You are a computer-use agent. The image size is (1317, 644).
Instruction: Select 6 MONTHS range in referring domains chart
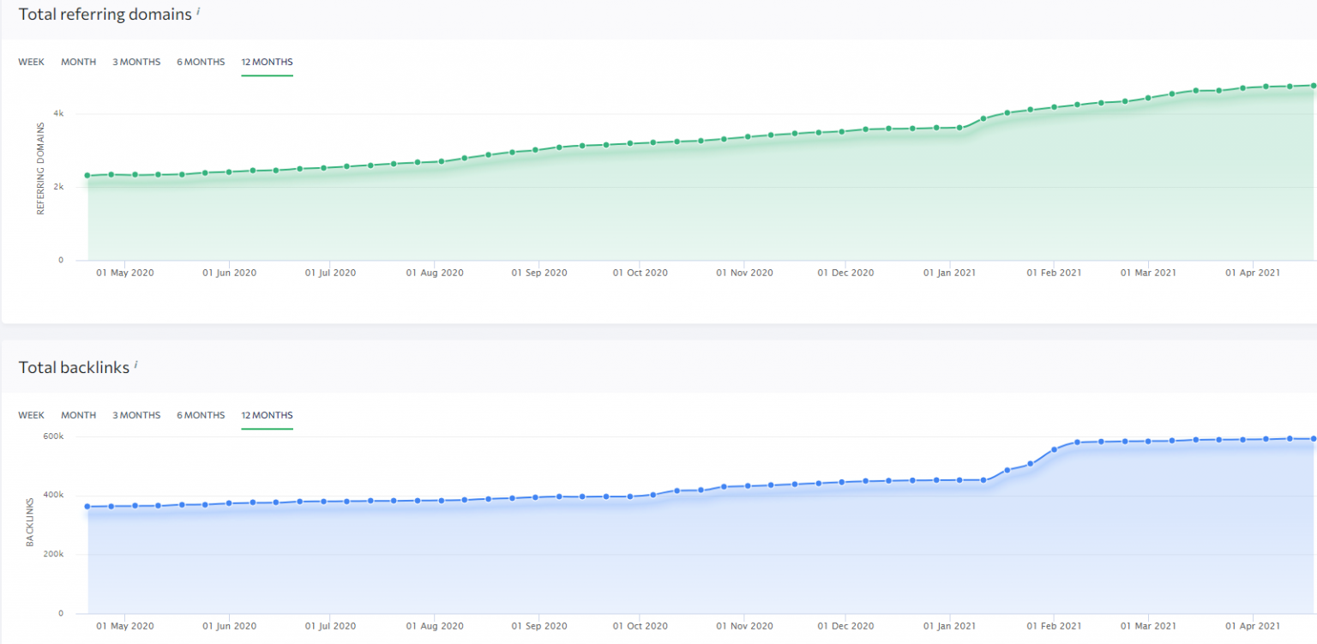point(201,62)
